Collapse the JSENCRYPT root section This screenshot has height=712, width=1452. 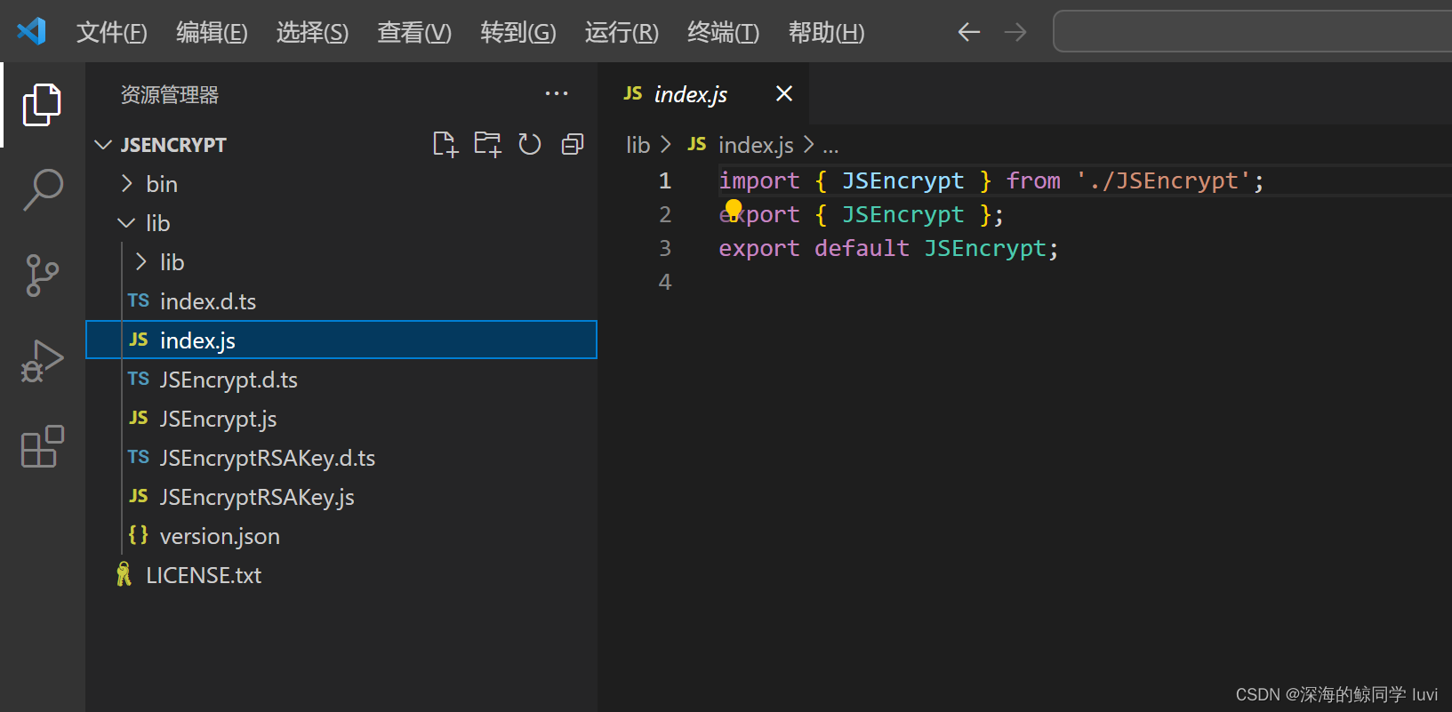(173, 145)
